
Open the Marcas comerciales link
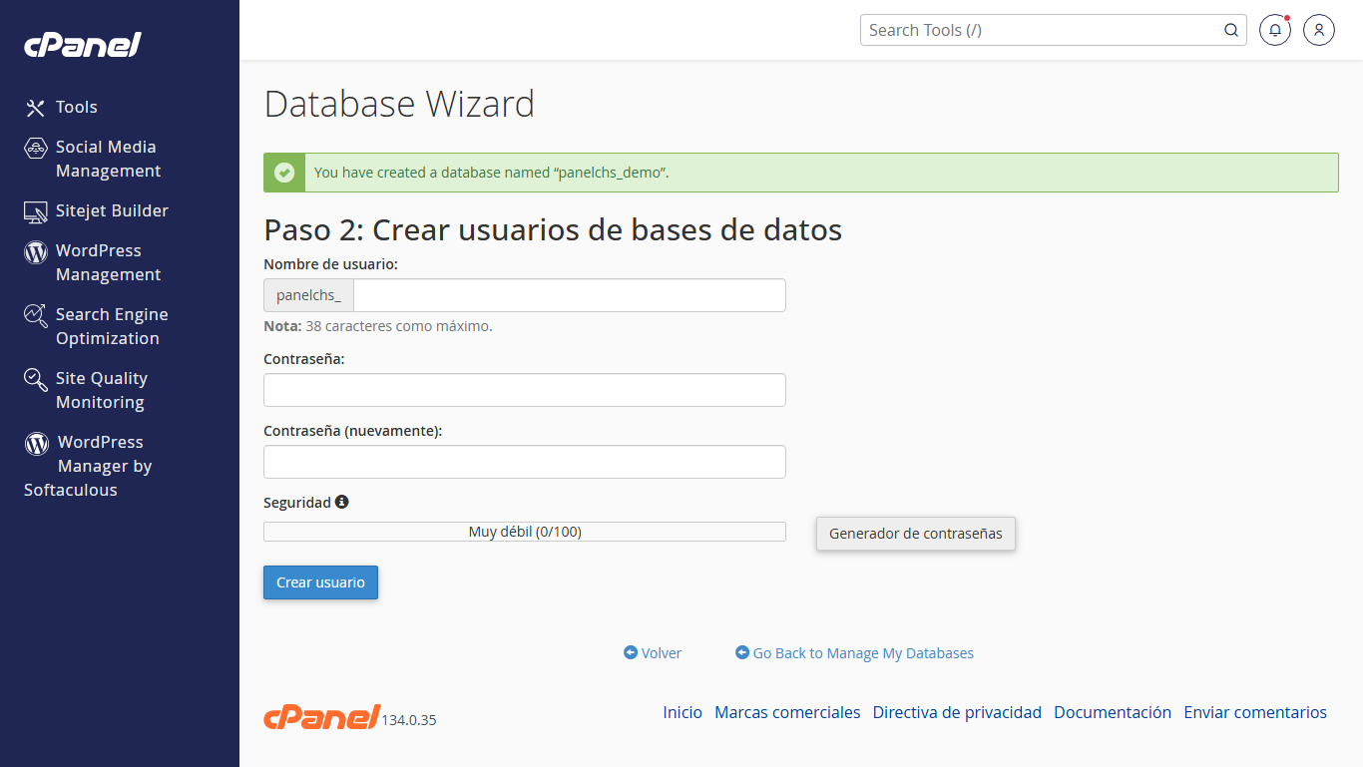pyautogui.click(x=787, y=712)
